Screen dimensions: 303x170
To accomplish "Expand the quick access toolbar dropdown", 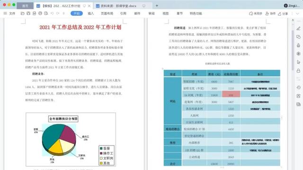I will [63, 14].
